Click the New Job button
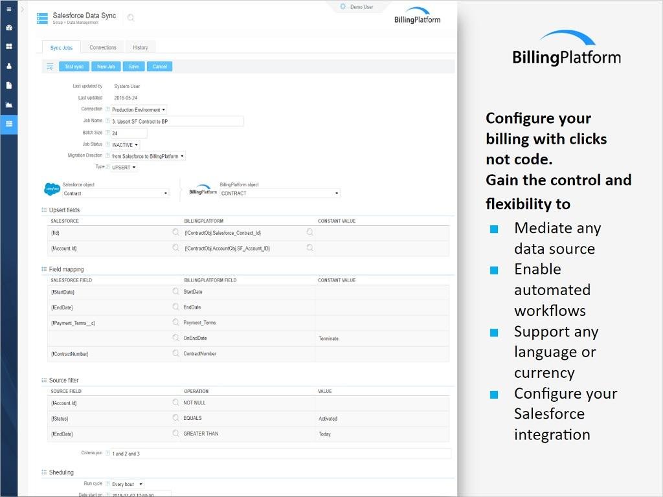This screenshot has width=663, height=497. point(106,67)
